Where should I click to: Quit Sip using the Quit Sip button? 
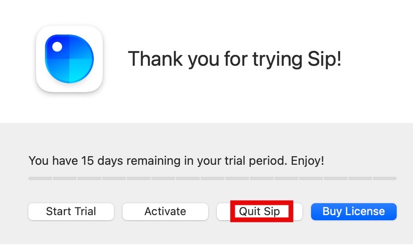point(260,211)
